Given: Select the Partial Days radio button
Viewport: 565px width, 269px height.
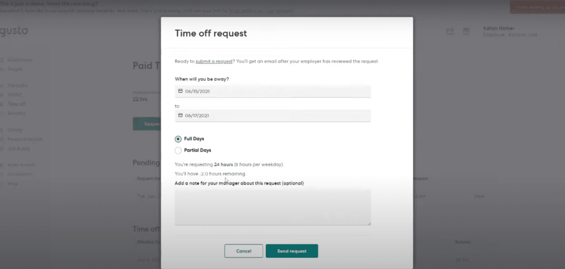Looking at the screenshot, I should 178,151.
